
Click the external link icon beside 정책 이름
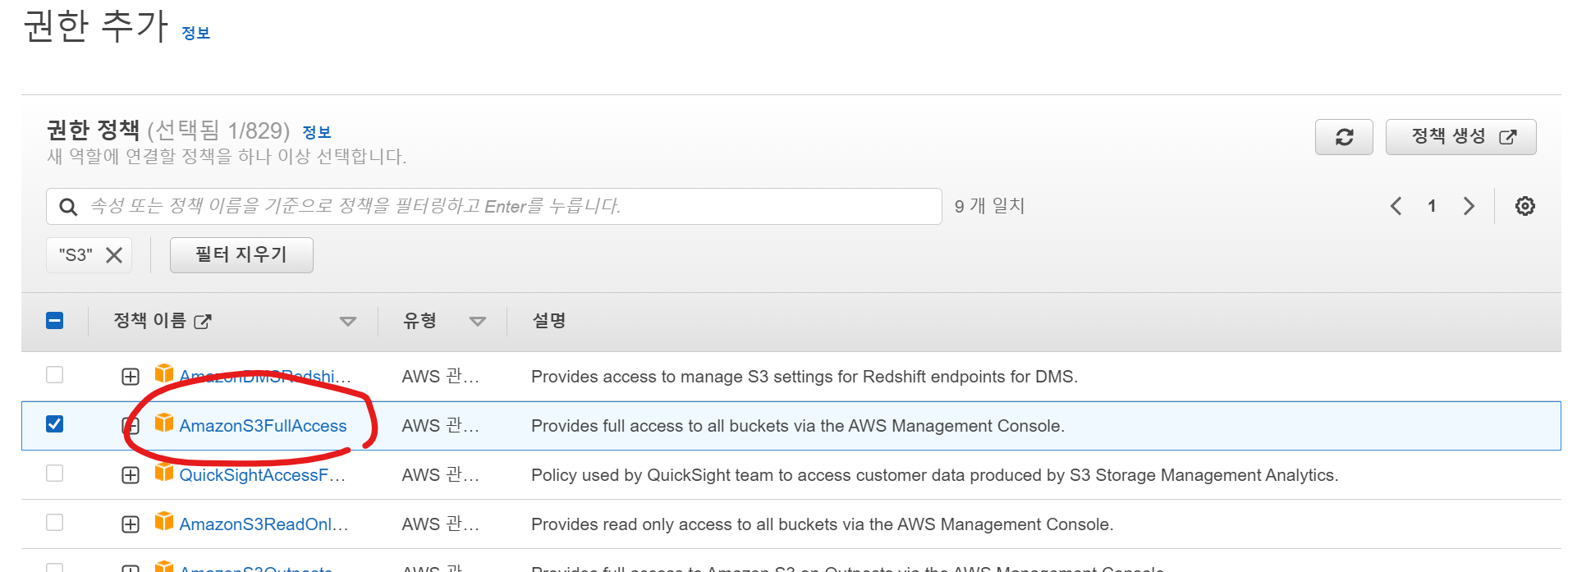[x=203, y=322]
